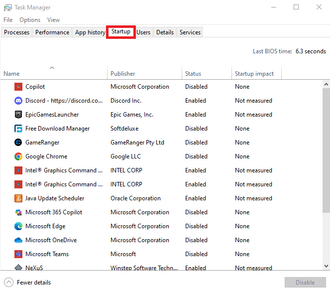This screenshot has height=293, width=330.
Task: Click the EpicGamesLauncher icon
Action: 18,115
